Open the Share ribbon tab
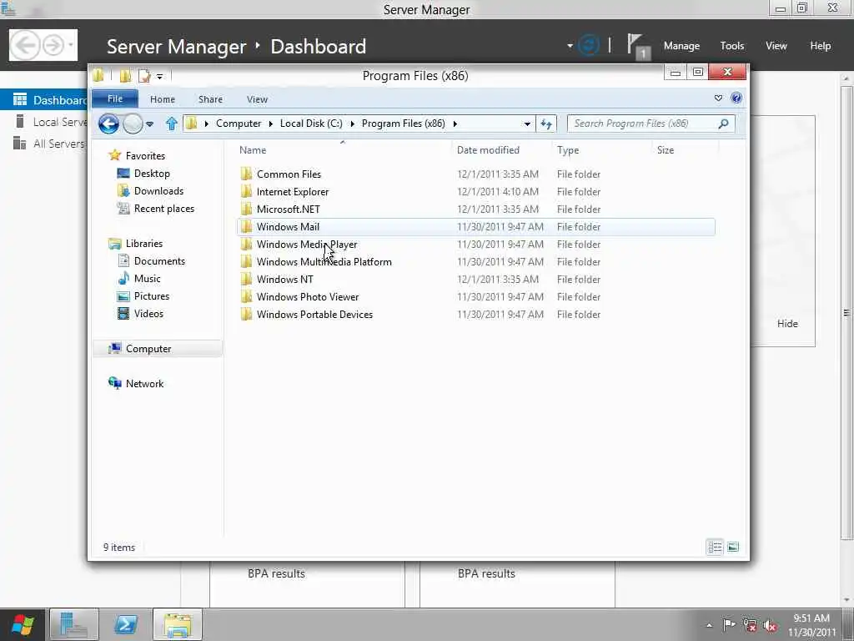 pyautogui.click(x=210, y=99)
